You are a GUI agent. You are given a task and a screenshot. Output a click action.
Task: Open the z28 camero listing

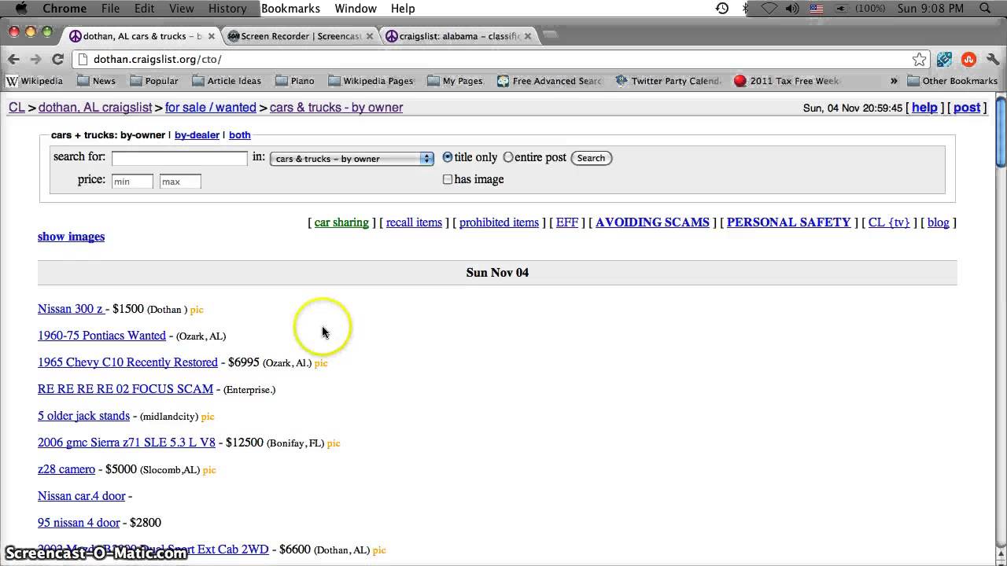click(66, 469)
